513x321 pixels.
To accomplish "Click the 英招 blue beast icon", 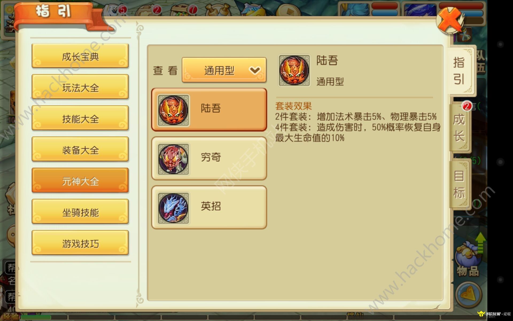I will pyautogui.click(x=173, y=208).
